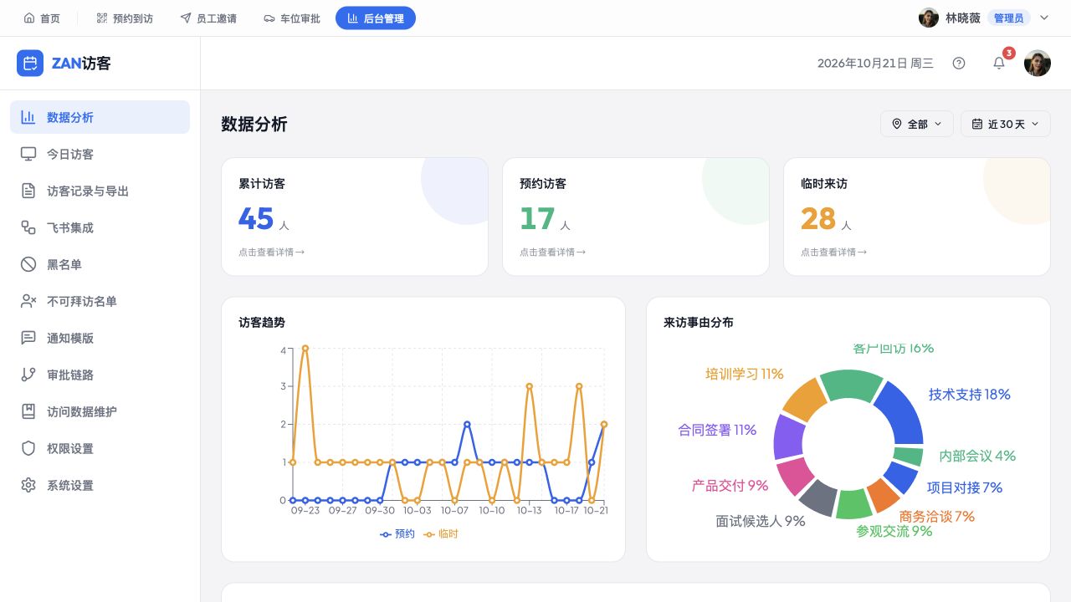Click the 管理员 role badge
Screen dimensions: 1071x602
(x=1008, y=18)
